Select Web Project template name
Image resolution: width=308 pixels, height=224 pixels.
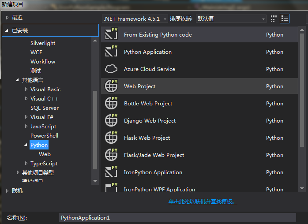[140, 86]
